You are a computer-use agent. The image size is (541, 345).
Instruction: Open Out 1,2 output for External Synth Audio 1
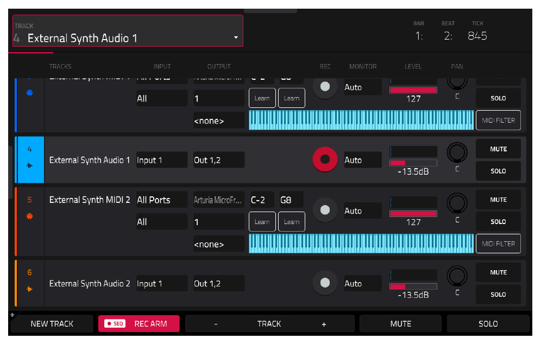point(219,160)
